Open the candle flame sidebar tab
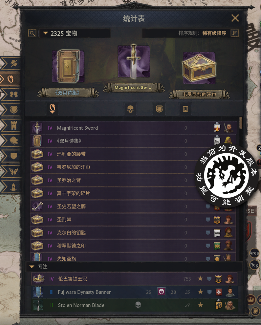Viewport: 261px width, 325px height. click(x=13, y=187)
